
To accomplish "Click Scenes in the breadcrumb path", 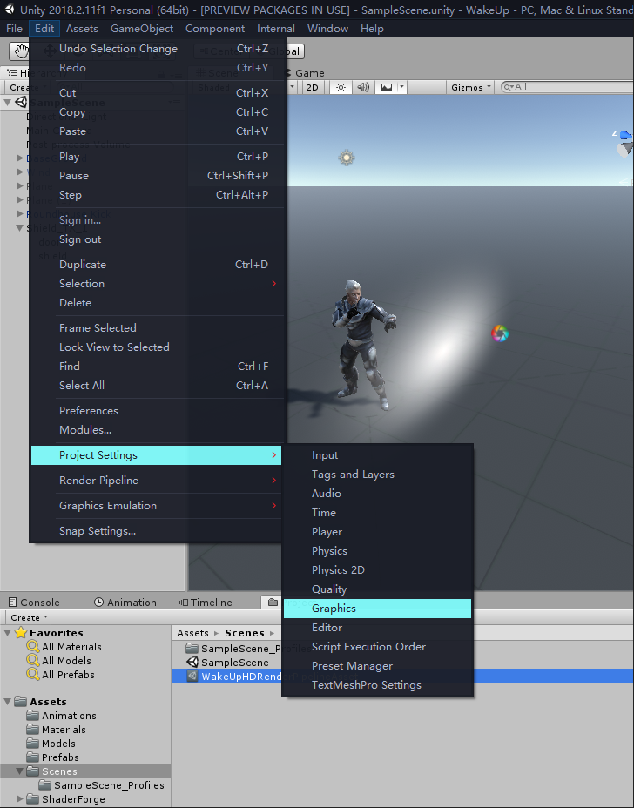I will click(x=245, y=633).
